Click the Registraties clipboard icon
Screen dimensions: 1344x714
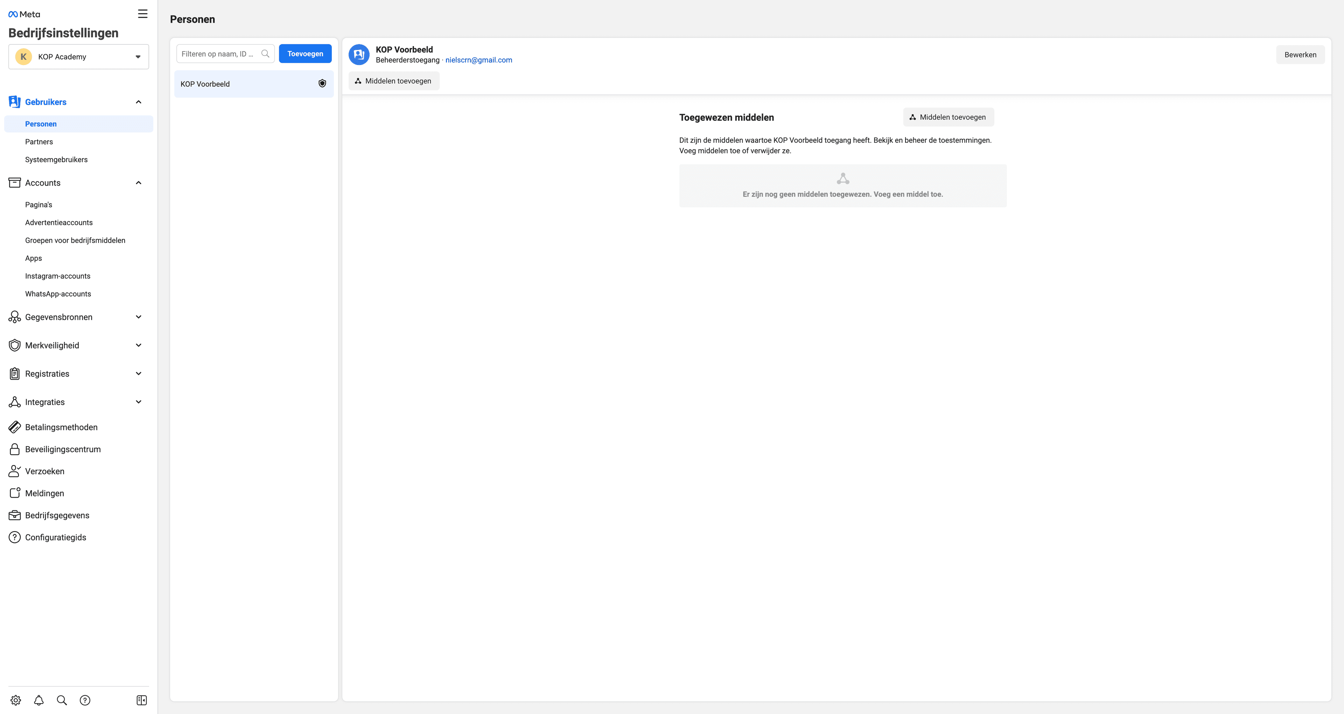tap(15, 374)
